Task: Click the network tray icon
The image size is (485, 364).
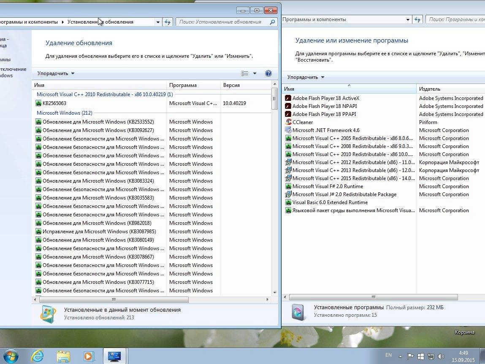Action: tap(431, 356)
